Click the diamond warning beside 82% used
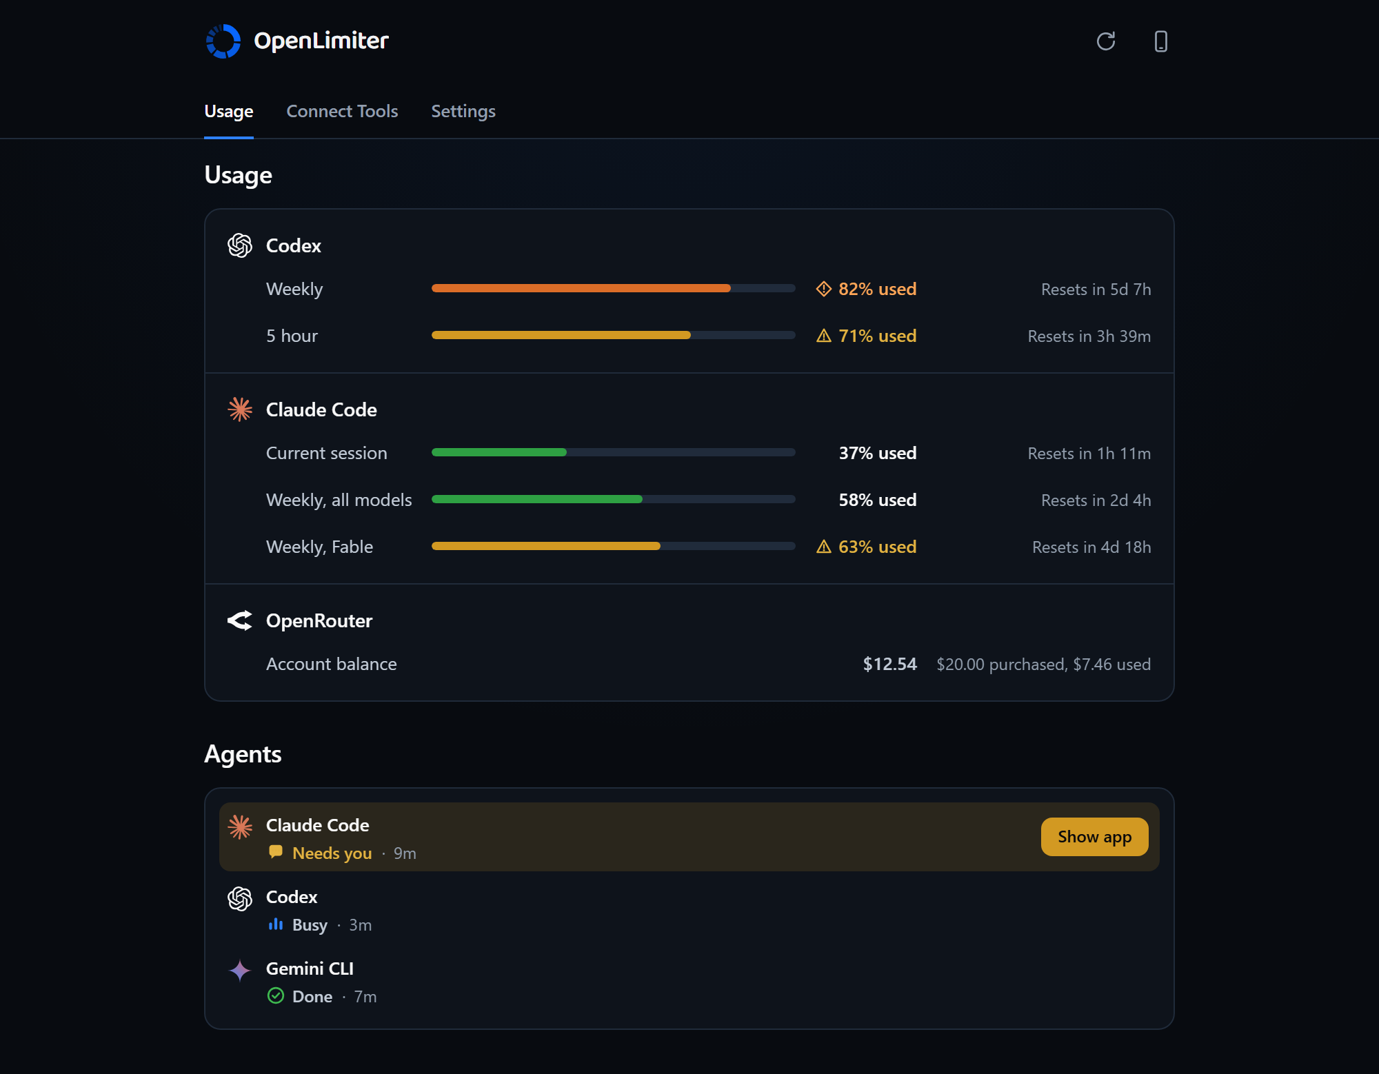The width and height of the screenshot is (1379, 1074). point(824,289)
